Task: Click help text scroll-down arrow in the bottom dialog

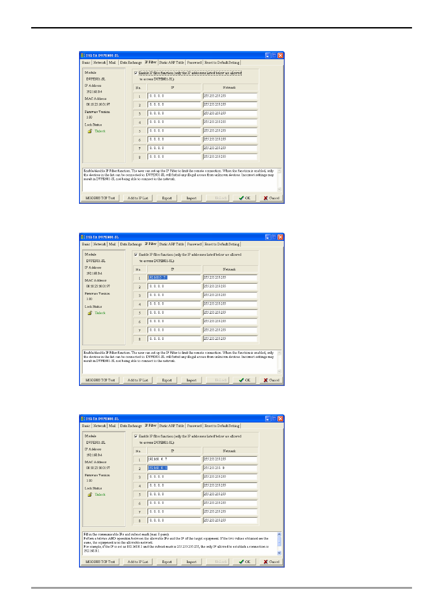Action: (x=279, y=553)
